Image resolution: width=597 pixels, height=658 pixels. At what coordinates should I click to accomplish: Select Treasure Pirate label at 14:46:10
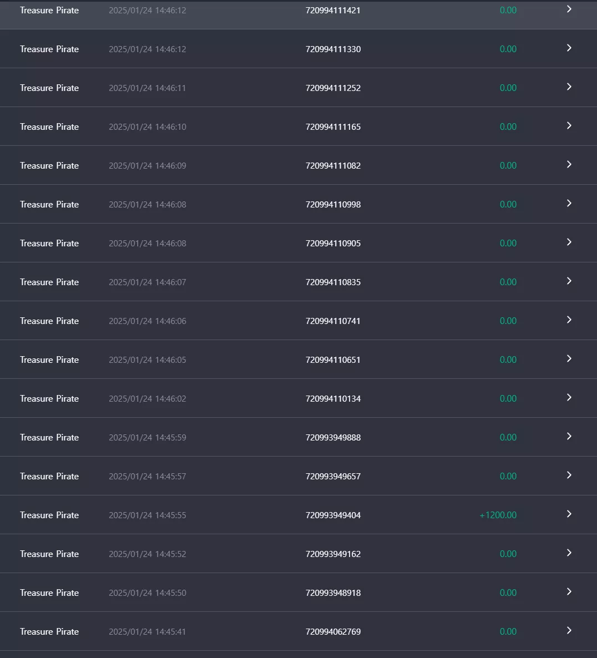click(49, 126)
